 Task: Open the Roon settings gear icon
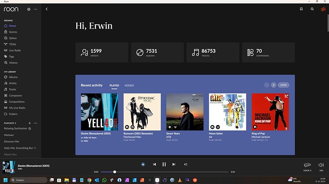coord(29,9)
